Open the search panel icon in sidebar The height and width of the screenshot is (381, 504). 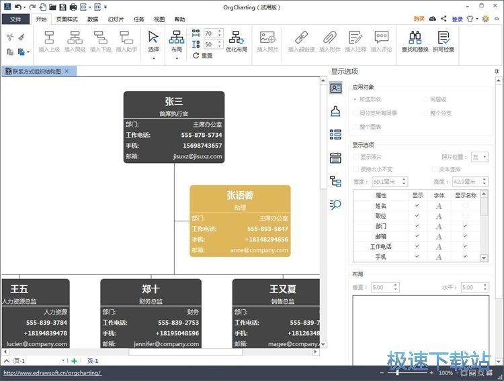tap(335, 205)
